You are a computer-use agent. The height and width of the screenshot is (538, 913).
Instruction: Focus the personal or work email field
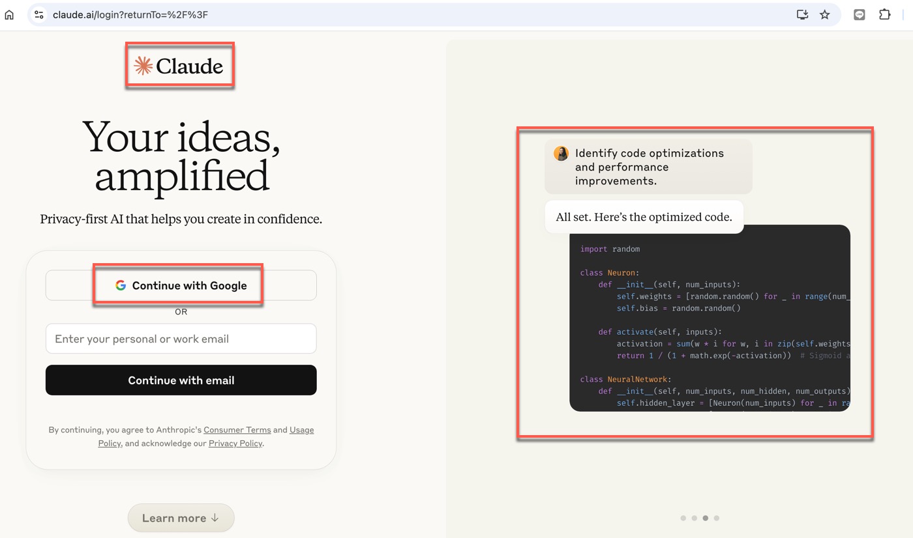[x=181, y=339]
